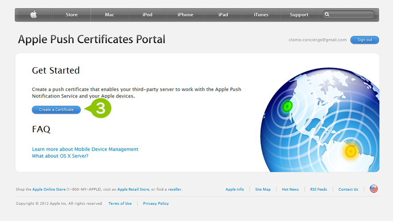Click the Apple Push Certificates Portal title
This screenshot has width=393, height=221.
(x=92, y=39)
